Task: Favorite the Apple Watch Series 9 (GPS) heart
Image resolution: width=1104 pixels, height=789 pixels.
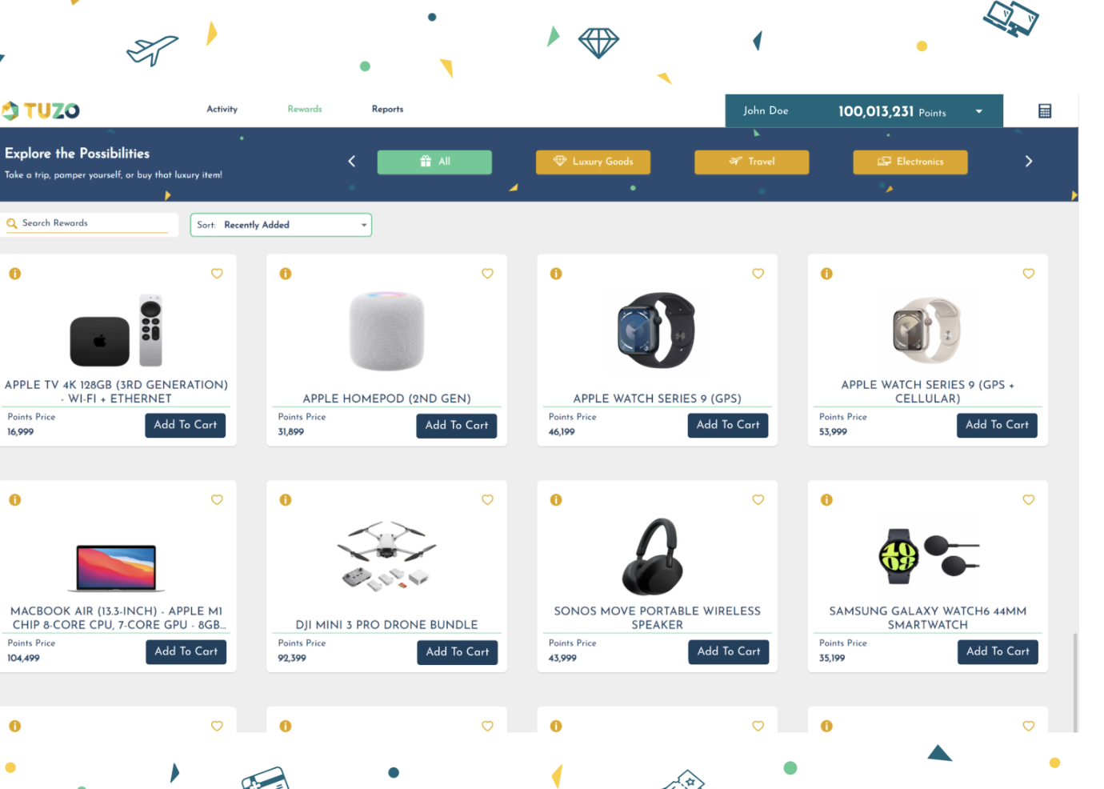Action: (758, 274)
